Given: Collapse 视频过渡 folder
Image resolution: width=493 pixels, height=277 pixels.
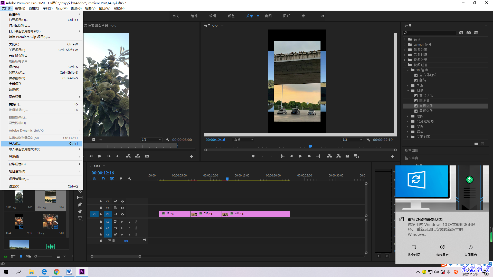Looking at the screenshot, I should click(x=405, y=65).
